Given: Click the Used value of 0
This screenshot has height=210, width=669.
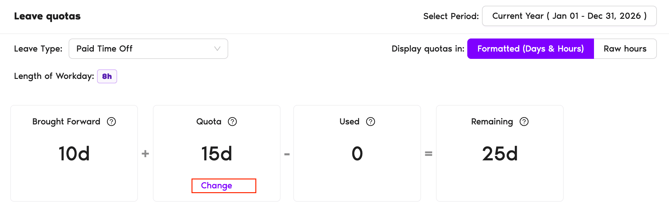Looking at the screenshot, I should (x=357, y=154).
